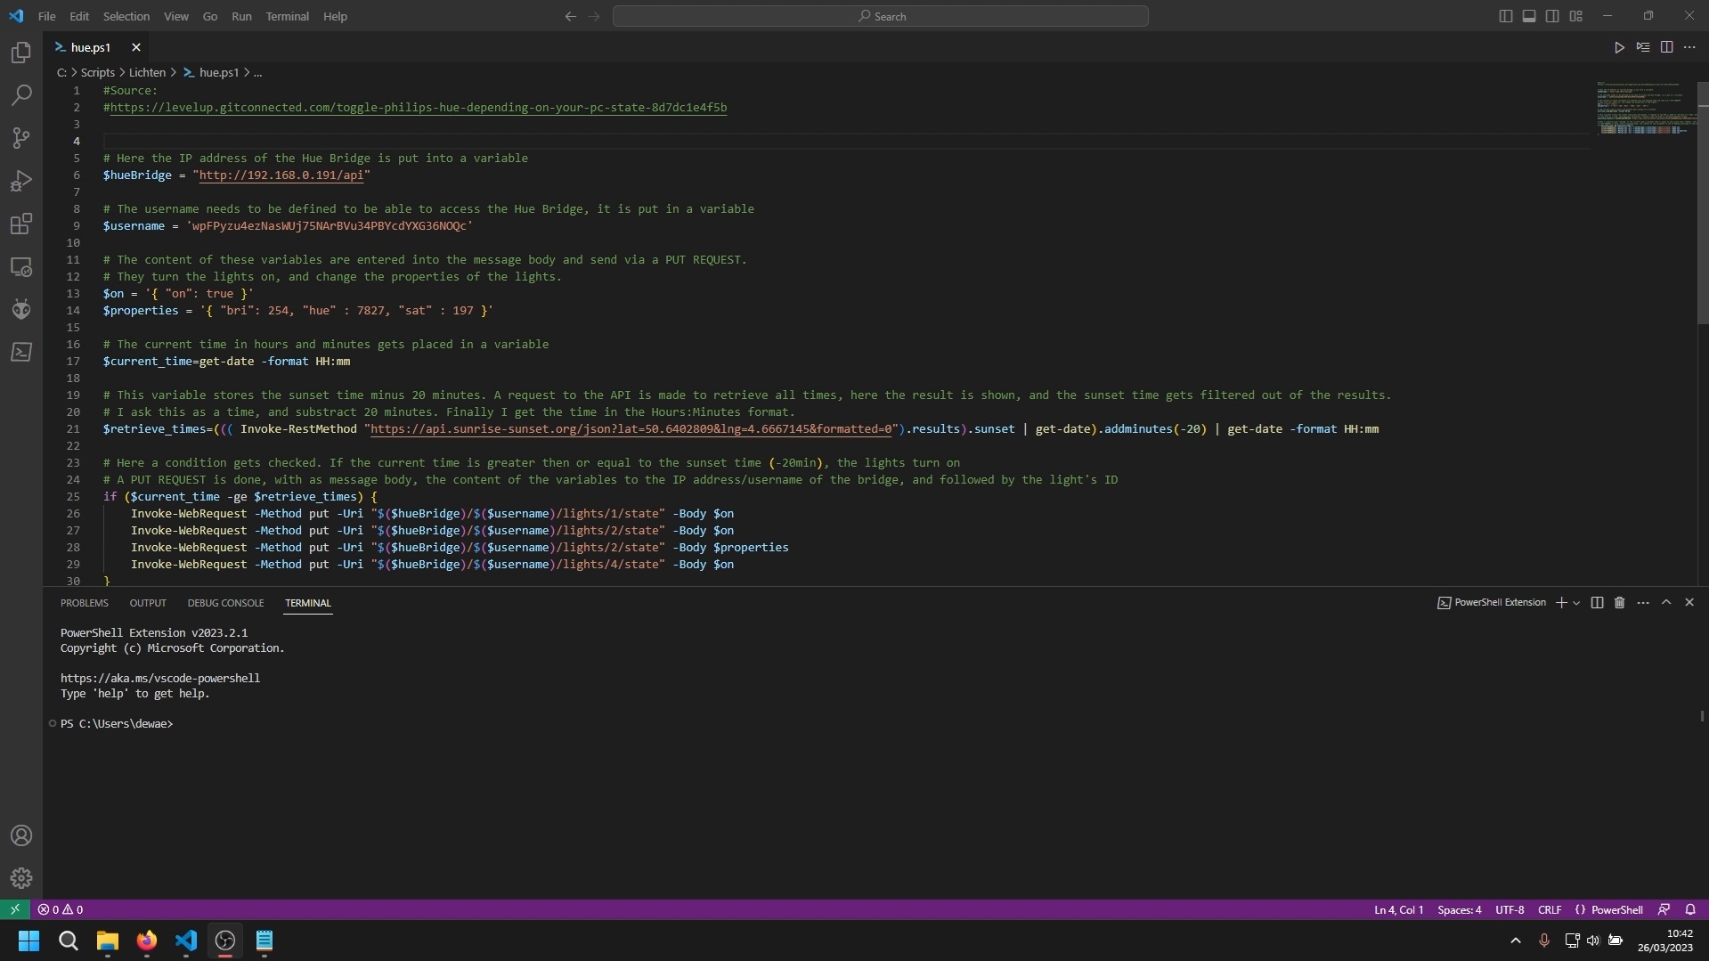Expand the Lichten folder breadcrumb
This screenshot has height=961, width=1709.
pos(147,73)
